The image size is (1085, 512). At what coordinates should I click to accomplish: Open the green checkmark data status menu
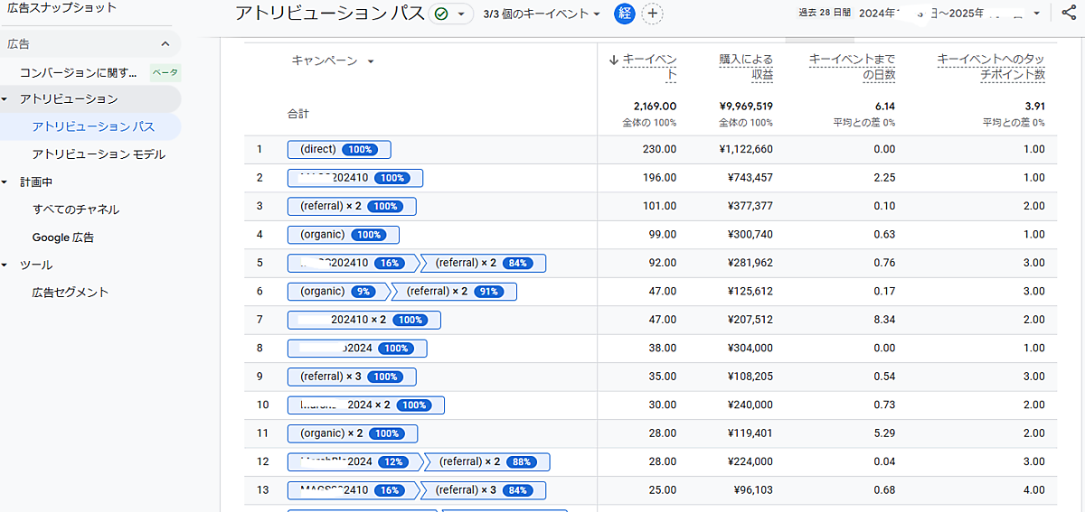pos(451,14)
